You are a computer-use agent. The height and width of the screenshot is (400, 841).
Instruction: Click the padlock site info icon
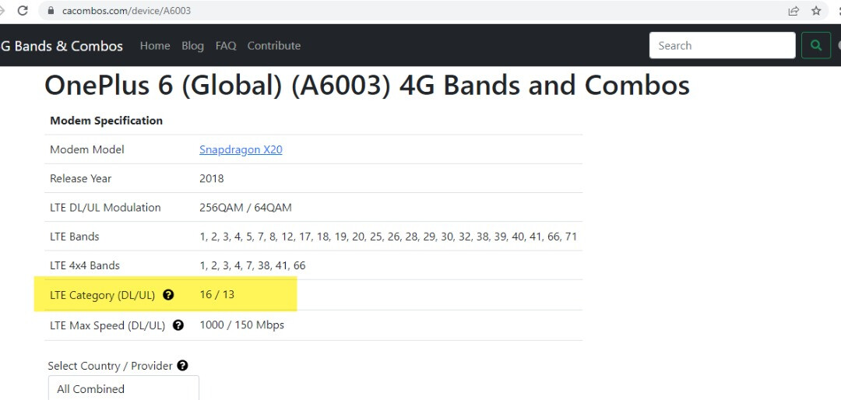(x=51, y=11)
